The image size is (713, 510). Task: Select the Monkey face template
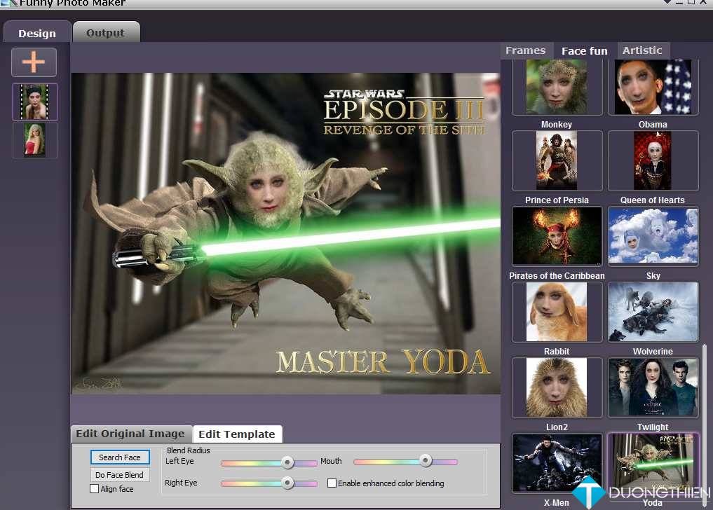pyautogui.click(x=557, y=87)
